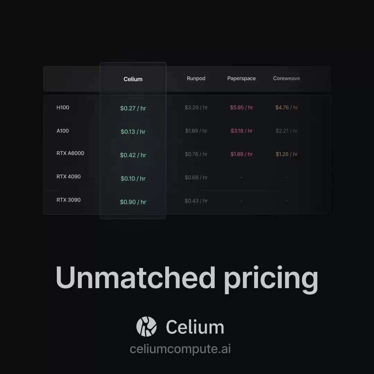
Task: Click the Unmatched pricing headline
Action: click(x=187, y=278)
